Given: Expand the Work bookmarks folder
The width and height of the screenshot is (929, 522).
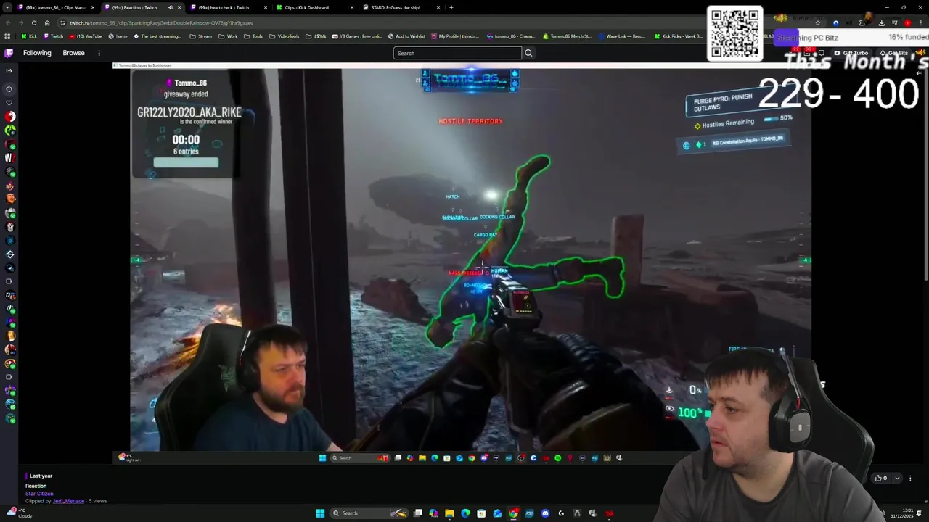Looking at the screenshot, I should pos(228,36).
